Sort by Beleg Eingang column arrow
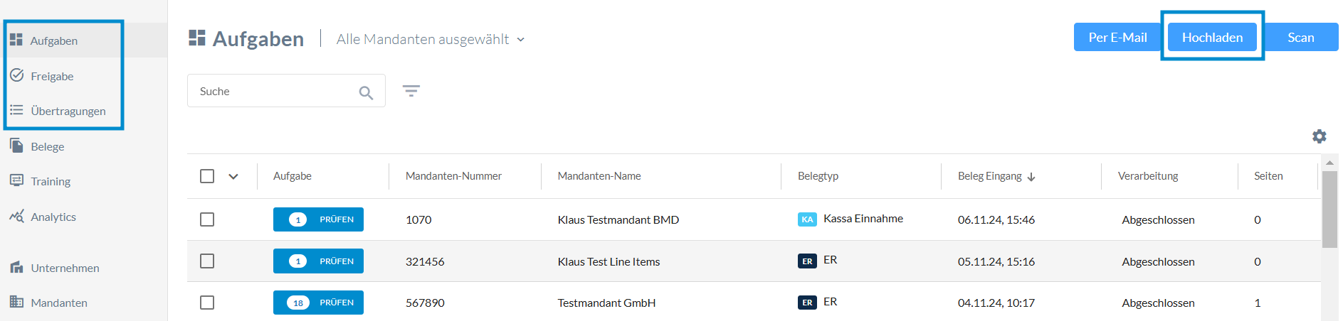1343x321 pixels. point(1031,177)
